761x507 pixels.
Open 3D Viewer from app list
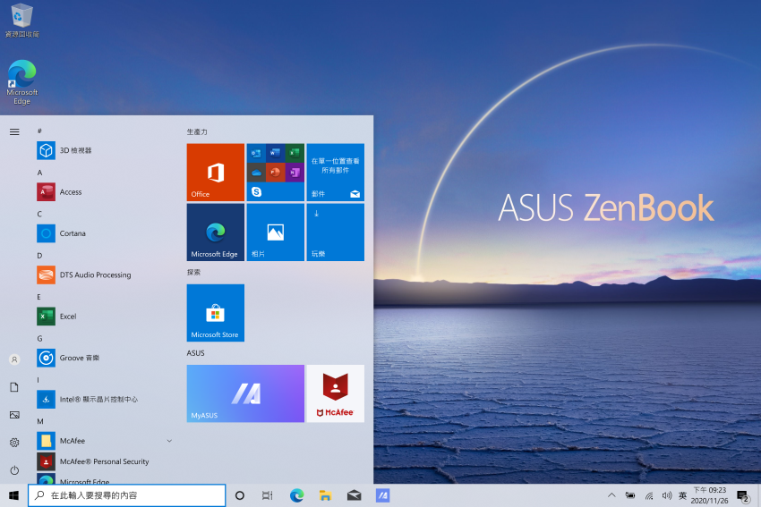[x=105, y=151]
